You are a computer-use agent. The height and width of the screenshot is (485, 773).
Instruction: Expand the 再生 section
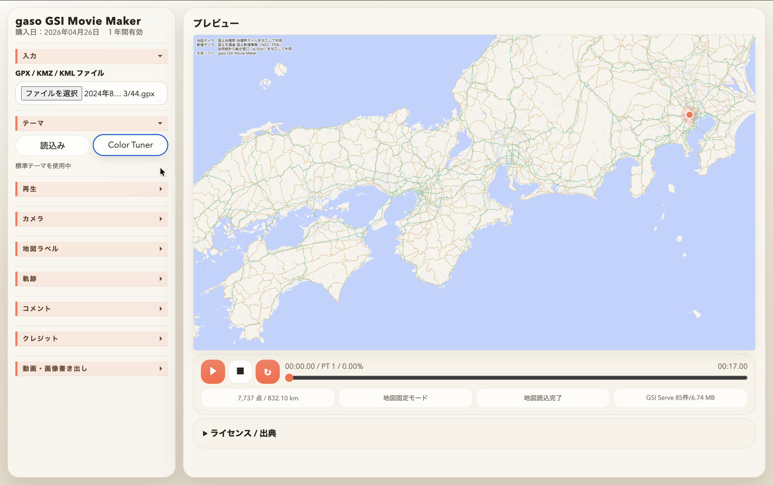tap(91, 189)
